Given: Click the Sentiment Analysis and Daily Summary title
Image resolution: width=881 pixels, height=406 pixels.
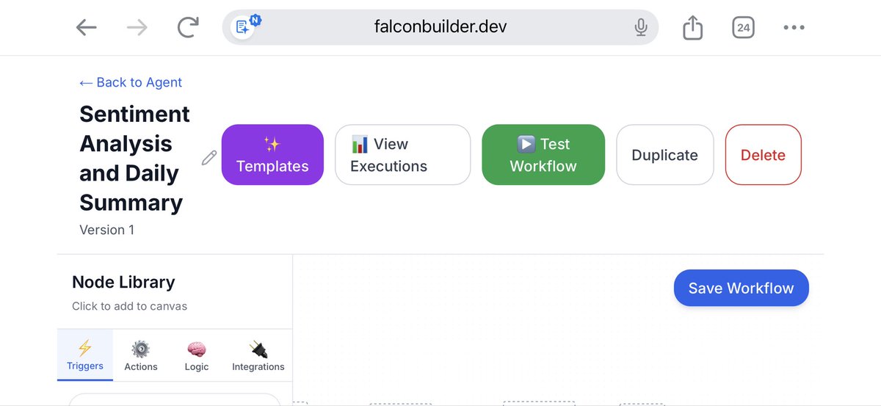Looking at the screenshot, I should 134,158.
